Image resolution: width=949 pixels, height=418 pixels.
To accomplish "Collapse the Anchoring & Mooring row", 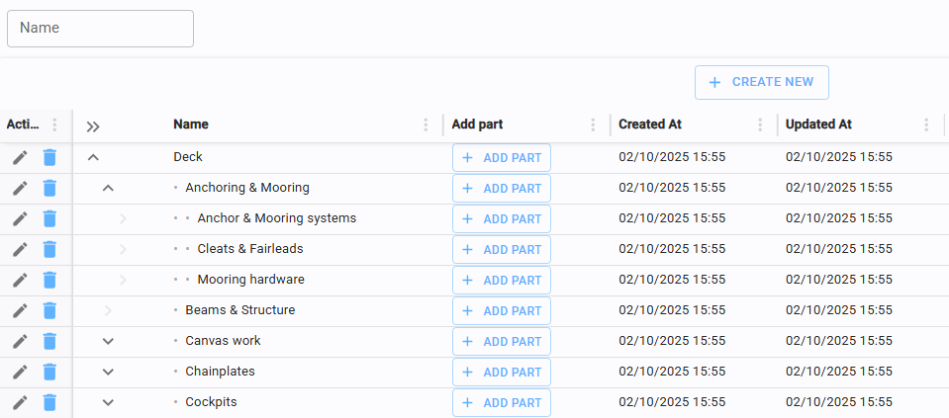I will click(109, 188).
